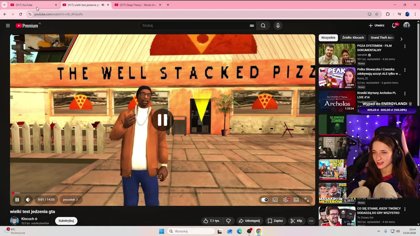Pause the video from control bar
The width and height of the screenshot is (420, 236).
[17, 200]
